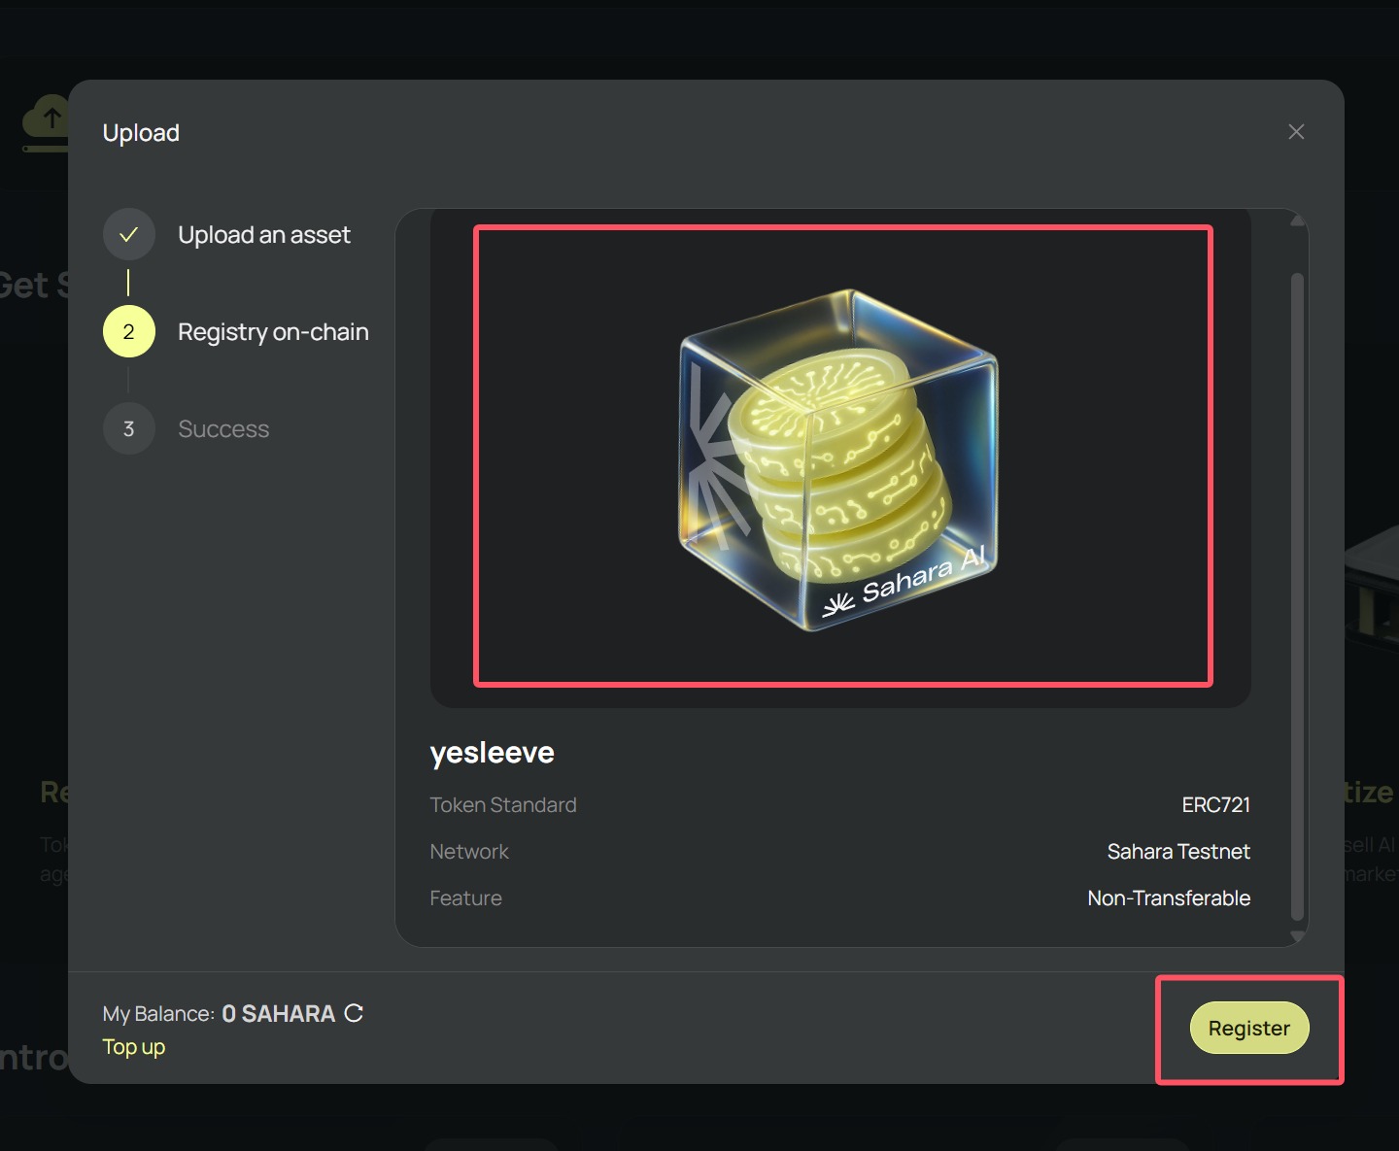Click the Network label
1399x1151 pixels.
tap(469, 852)
